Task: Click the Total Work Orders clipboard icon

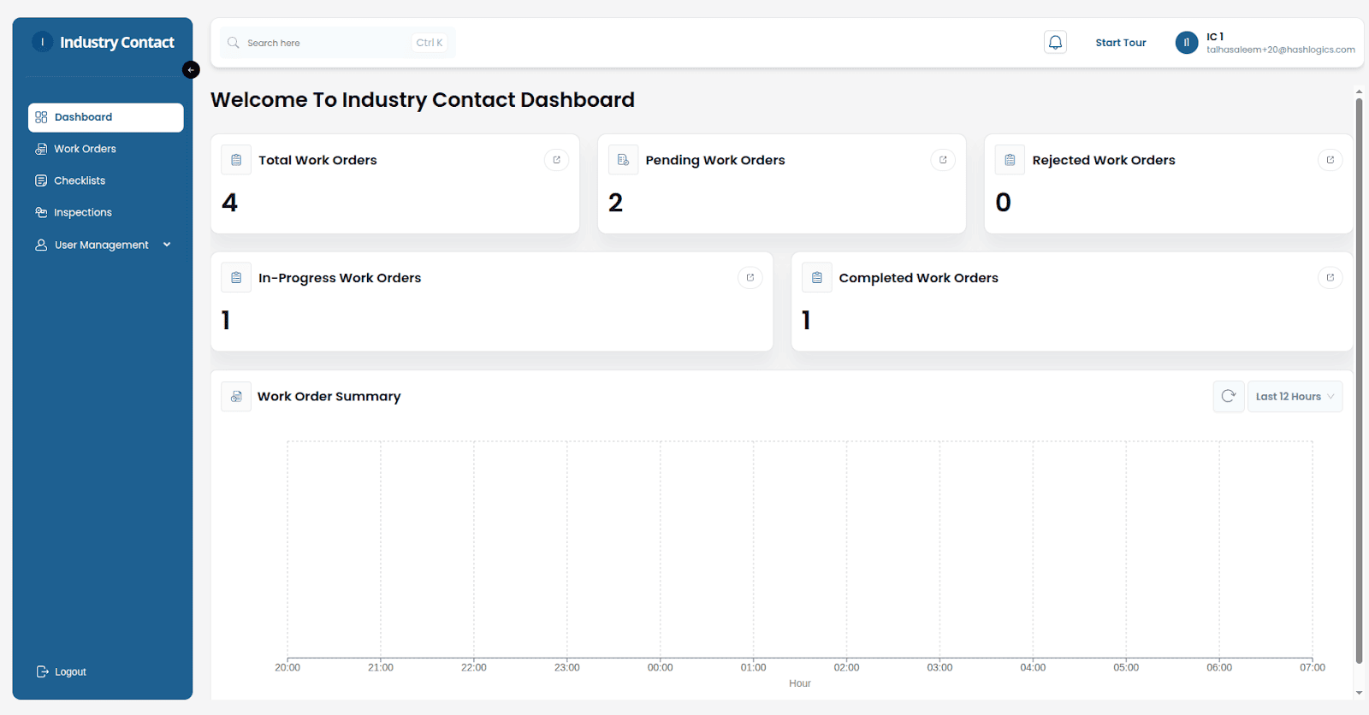Action: [236, 160]
